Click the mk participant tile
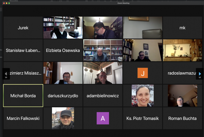Viewport: 204px width, 137px height. pyautogui.click(x=183, y=28)
